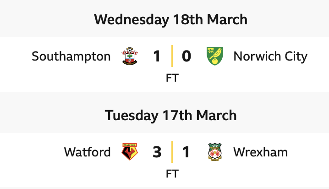Select the Tuesday 17th March heading

coord(170,115)
